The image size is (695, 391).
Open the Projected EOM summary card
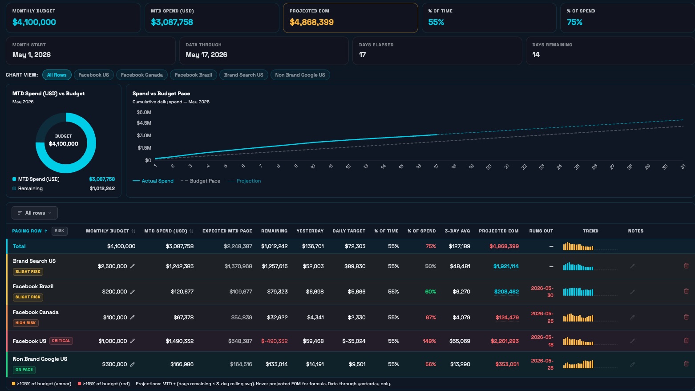pos(350,18)
